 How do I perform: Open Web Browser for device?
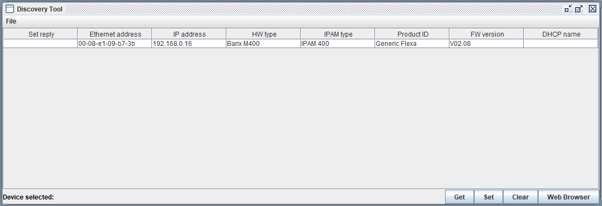(x=568, y=197)
